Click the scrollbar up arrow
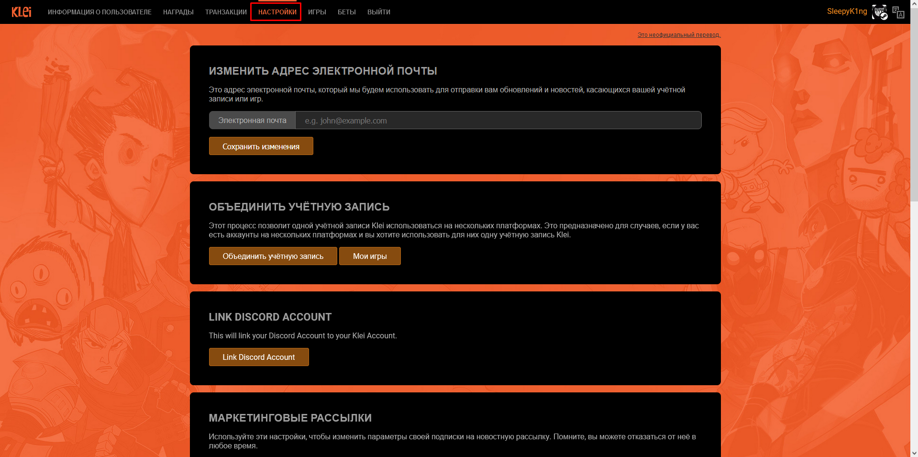918x457 pixels. (x=914, y=4)
